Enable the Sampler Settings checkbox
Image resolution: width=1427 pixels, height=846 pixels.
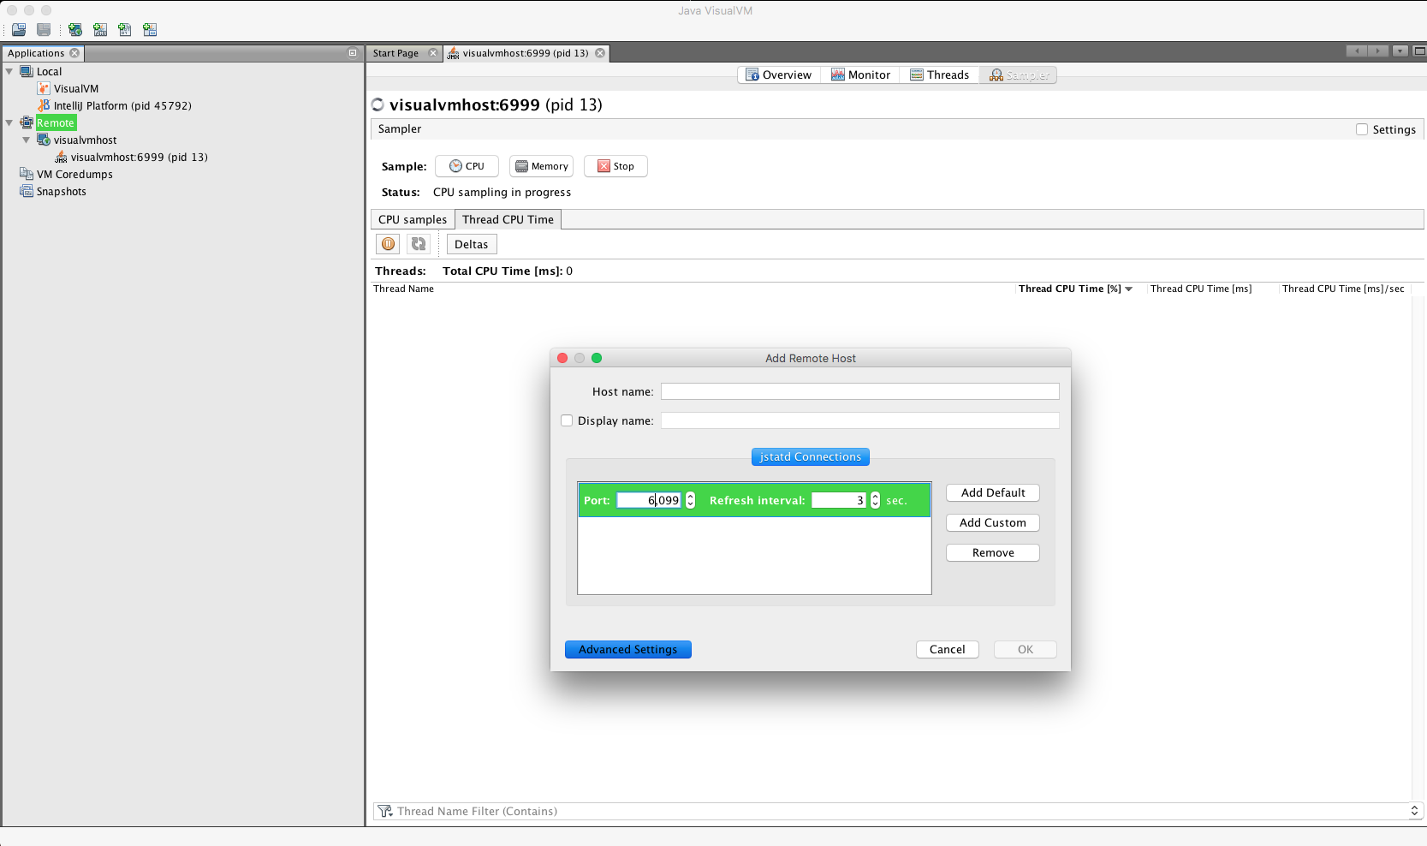[1362, 129]
